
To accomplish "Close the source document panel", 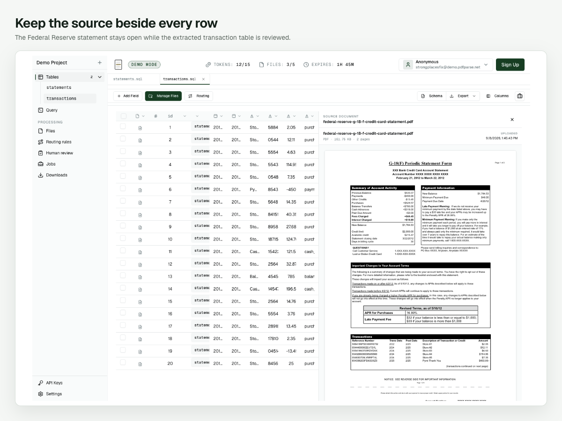I will 512,120.
